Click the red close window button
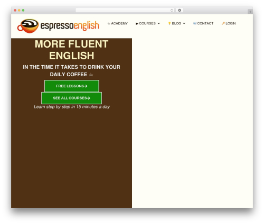This screenshot has width=264, height=224. pos(15,10)
